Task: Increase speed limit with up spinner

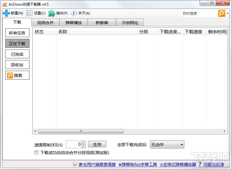Action: 83,143
